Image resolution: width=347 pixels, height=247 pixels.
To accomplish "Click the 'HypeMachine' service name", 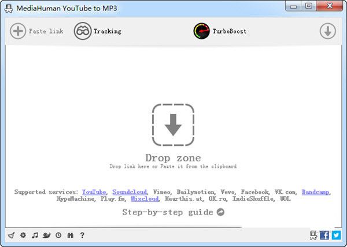I will tap(76, 198).
